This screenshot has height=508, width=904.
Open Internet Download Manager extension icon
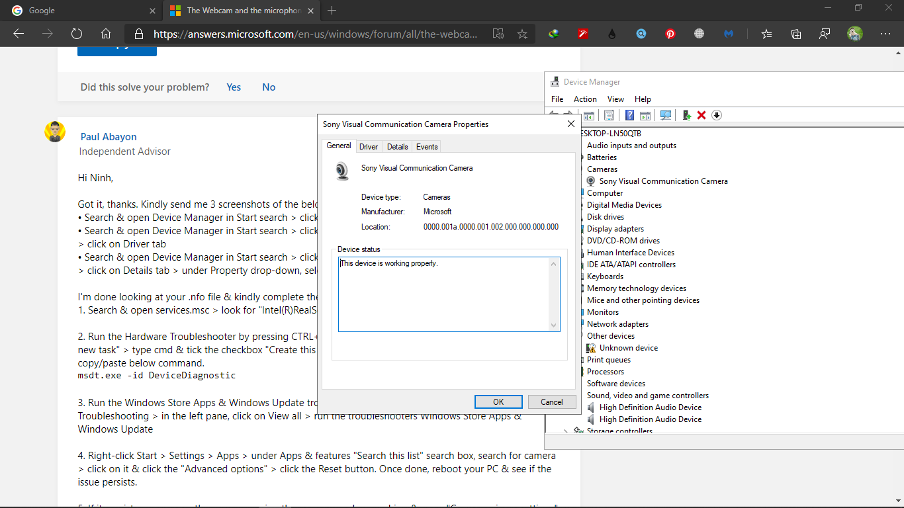click(553, 34)
